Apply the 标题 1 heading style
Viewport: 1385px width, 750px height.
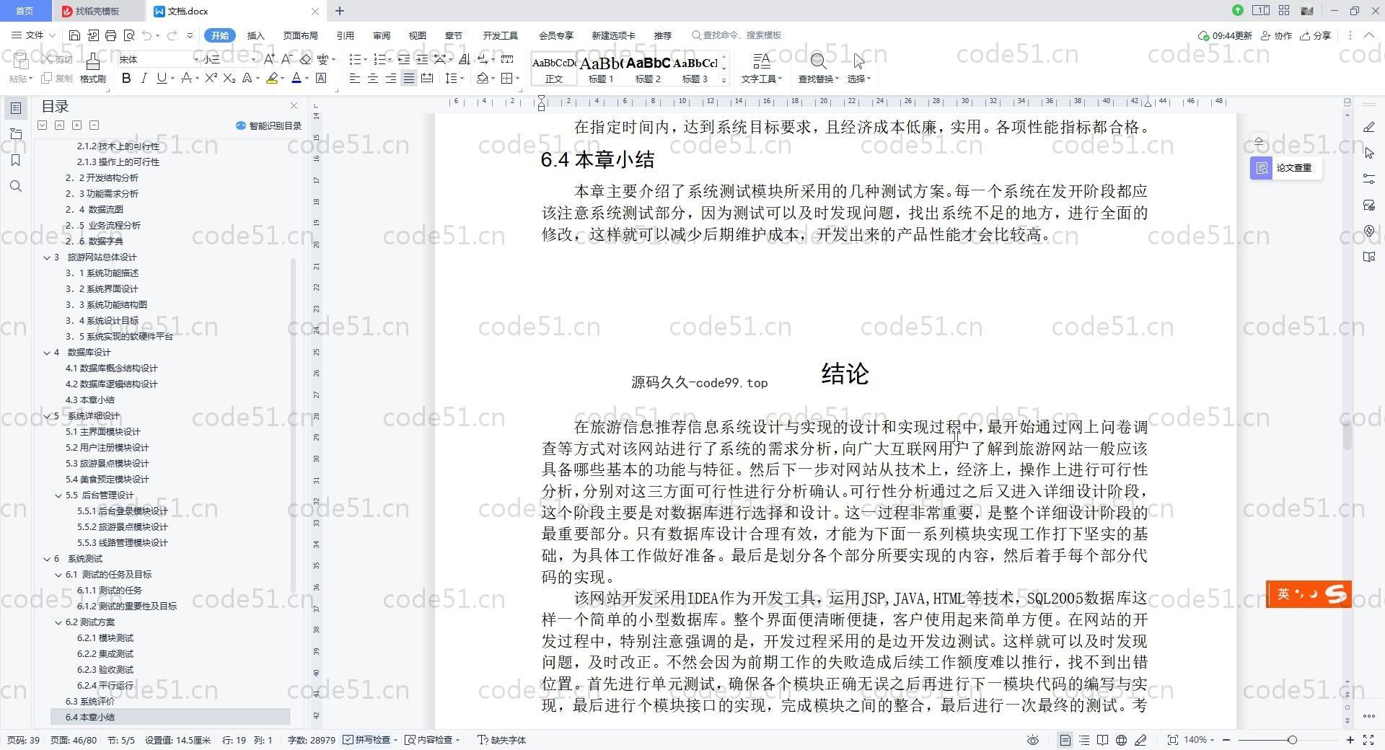(602, 69)
